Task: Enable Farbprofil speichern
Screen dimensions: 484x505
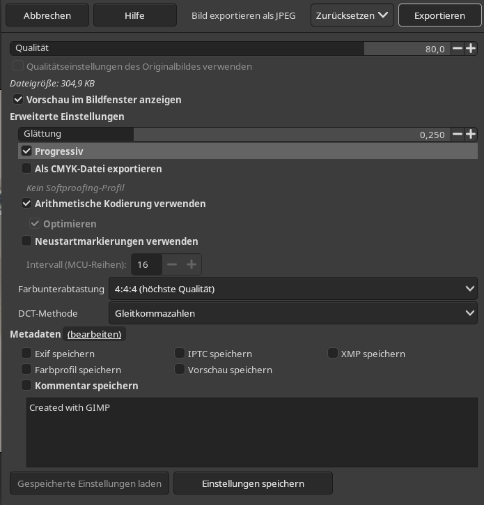Action: click(x=26, y=370)
